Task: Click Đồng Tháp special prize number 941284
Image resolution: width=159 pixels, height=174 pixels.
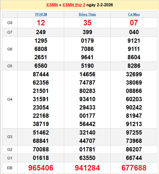Action: [x=87, y=168]
